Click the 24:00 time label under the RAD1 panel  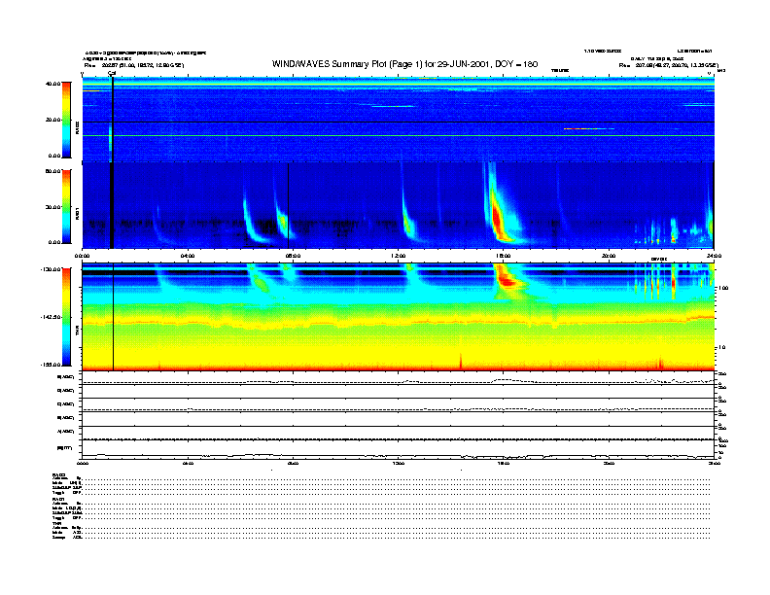[x=714, y=256]
